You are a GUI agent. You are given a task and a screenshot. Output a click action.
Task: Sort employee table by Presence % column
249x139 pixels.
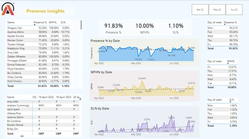[x=40, y=23]
